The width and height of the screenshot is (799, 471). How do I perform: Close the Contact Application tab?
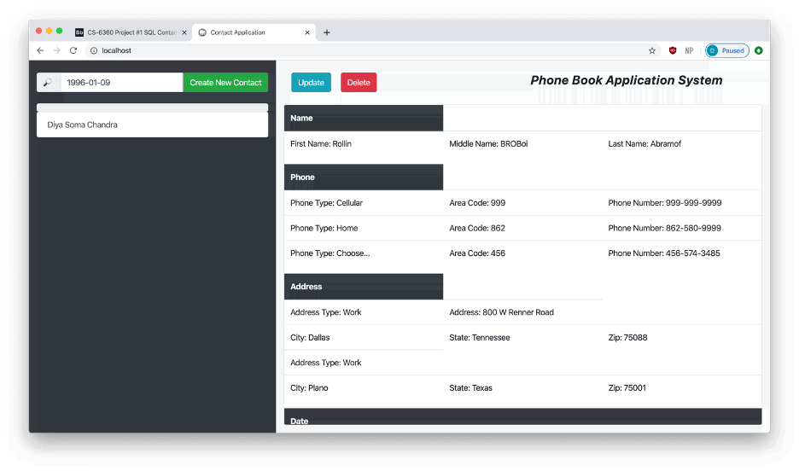point(306,32)
